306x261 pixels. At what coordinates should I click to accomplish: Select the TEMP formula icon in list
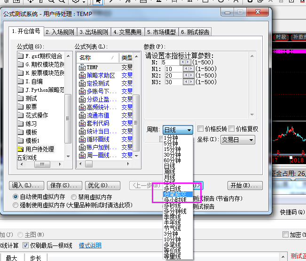click(82, 68)
